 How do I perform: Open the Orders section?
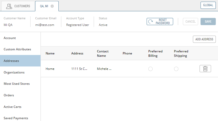point(9,95)
